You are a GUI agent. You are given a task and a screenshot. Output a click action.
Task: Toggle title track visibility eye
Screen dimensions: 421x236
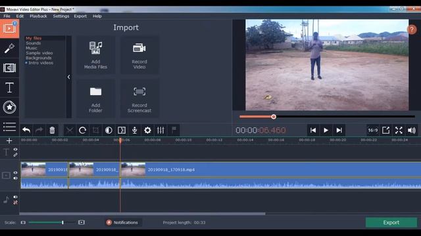coord(15,149)
